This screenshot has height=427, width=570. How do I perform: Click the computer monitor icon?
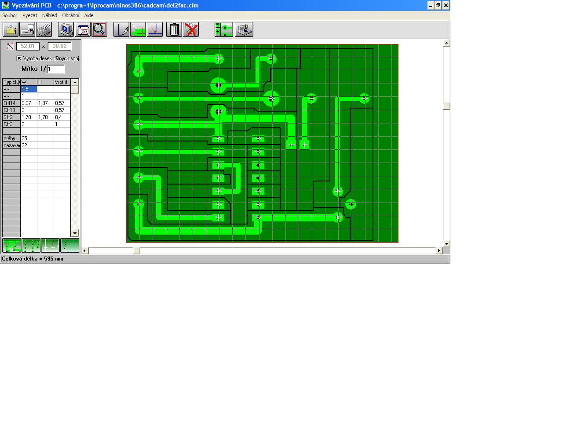66,29
